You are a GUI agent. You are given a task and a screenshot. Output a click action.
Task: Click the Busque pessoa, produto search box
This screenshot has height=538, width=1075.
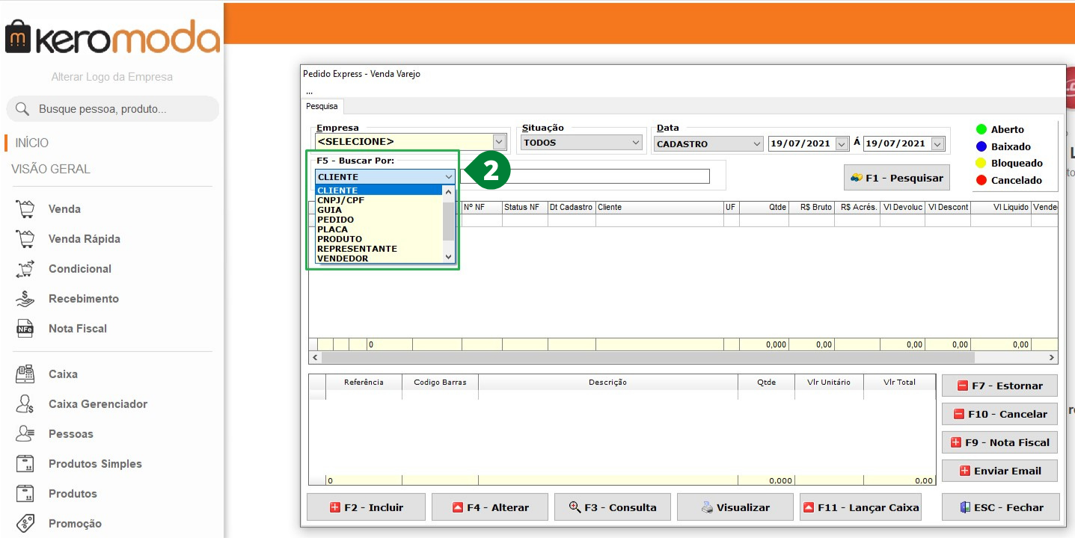(x=112, y=109)
